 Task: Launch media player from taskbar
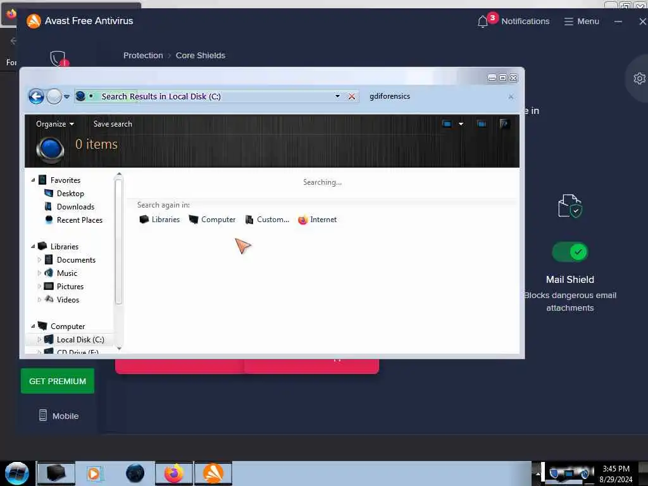(x=94, y=473)
